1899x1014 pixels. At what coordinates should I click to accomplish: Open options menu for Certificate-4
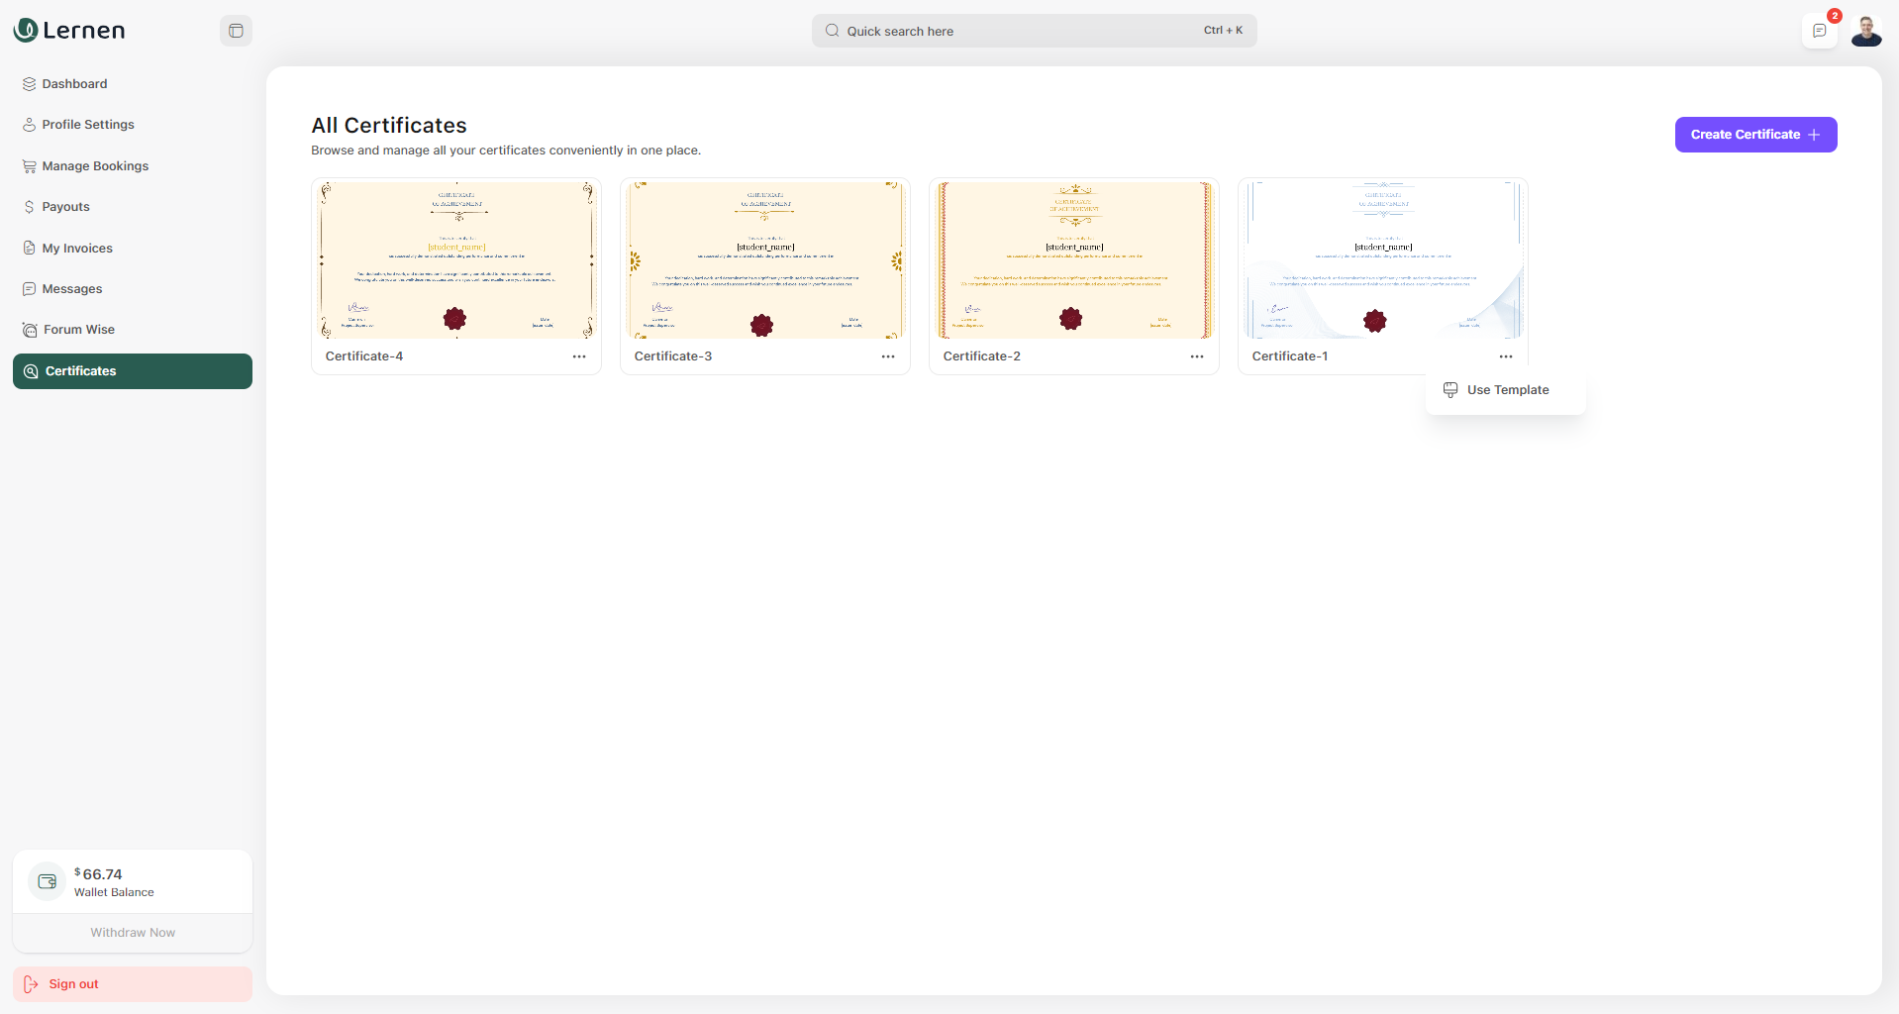[x=579, y=356]
